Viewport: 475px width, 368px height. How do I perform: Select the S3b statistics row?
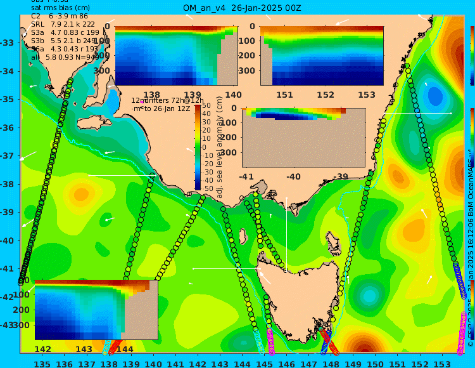pyautogui.click(x=65, y=41)
